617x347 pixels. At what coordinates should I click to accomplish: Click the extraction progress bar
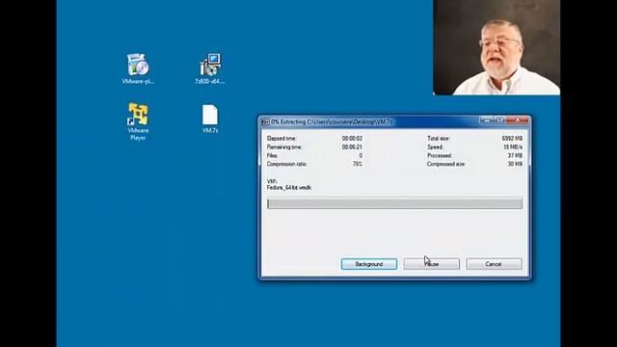394,203
